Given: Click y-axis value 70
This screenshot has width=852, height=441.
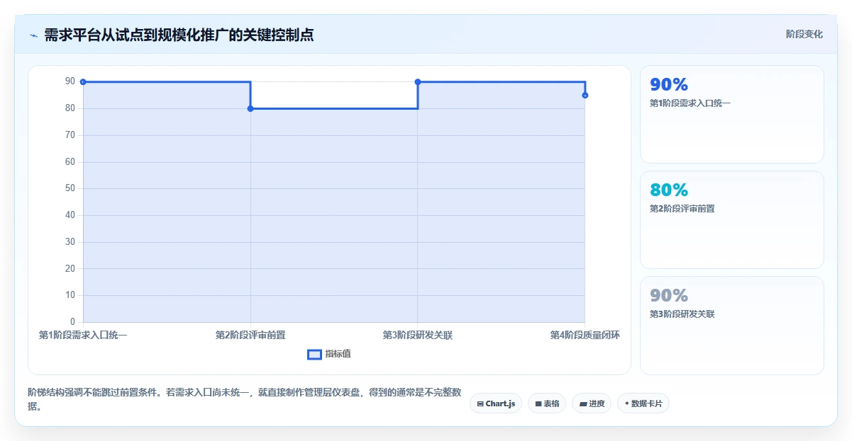Looking at the screenshot, I should [70, 134].
